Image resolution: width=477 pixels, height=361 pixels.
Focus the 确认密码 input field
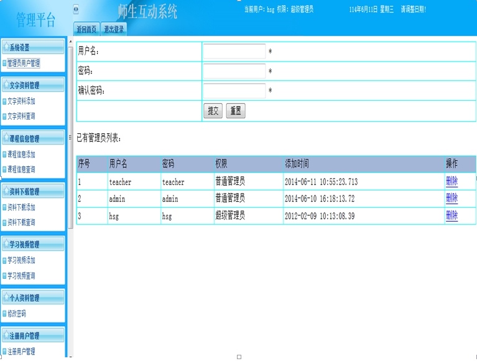234,91
